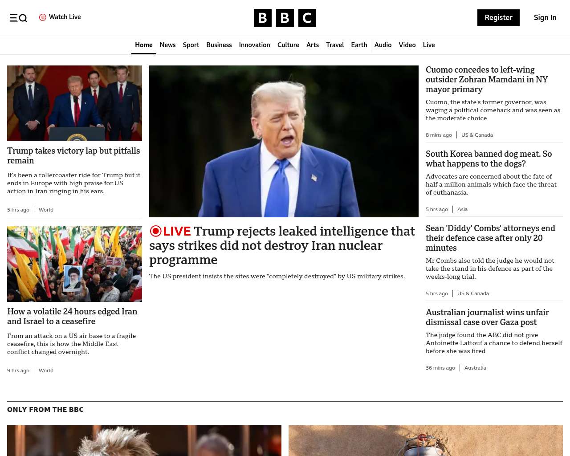The height and width of the screenshot is (456, 570).
Task: Go to the Video section
Action: coord(407,45)
